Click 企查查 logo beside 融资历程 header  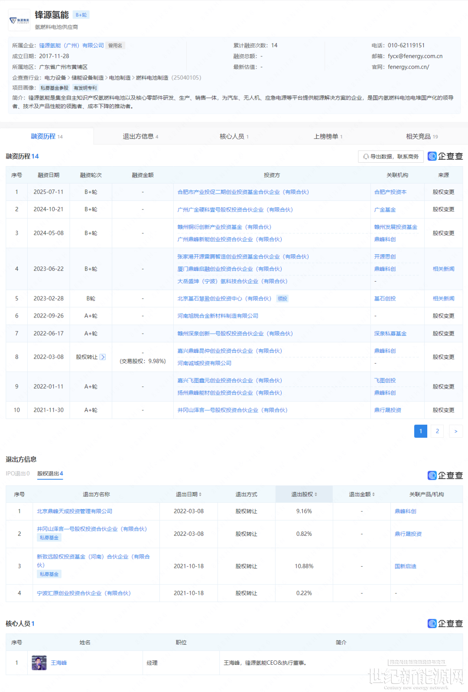click(445, 156)
